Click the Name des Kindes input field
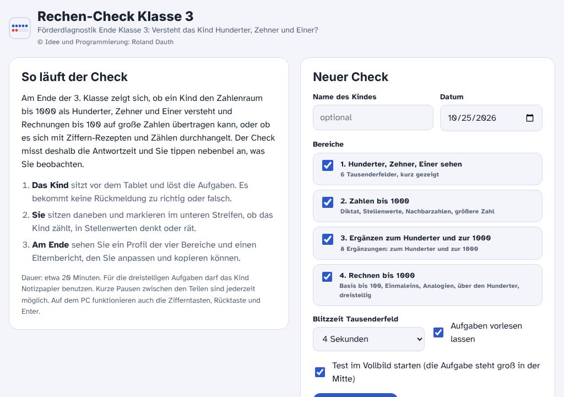 point(373,117)
